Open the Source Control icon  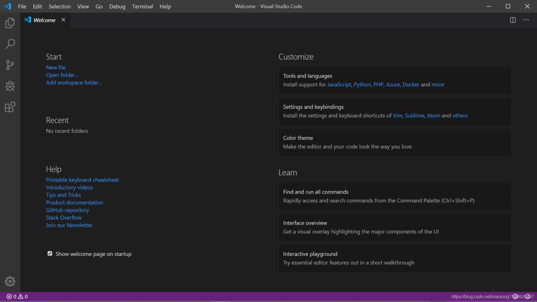9,65
